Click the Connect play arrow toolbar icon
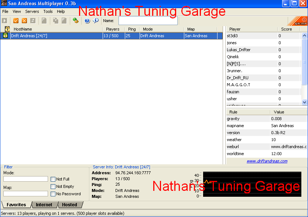 (x=4, y=21)
